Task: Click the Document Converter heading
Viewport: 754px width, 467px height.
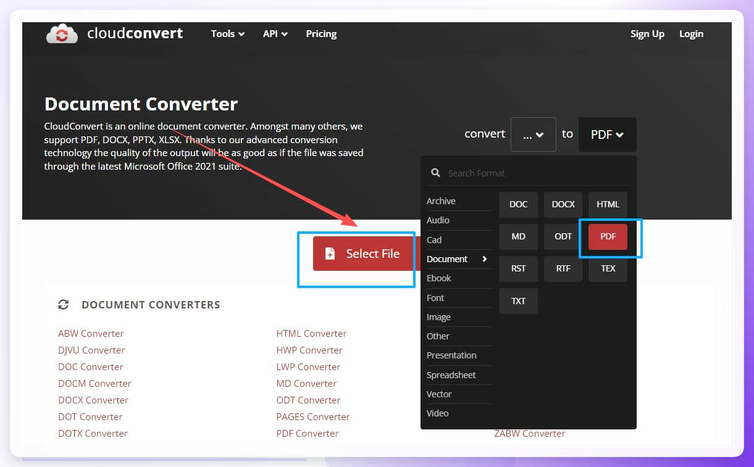Action: [141, 104]
